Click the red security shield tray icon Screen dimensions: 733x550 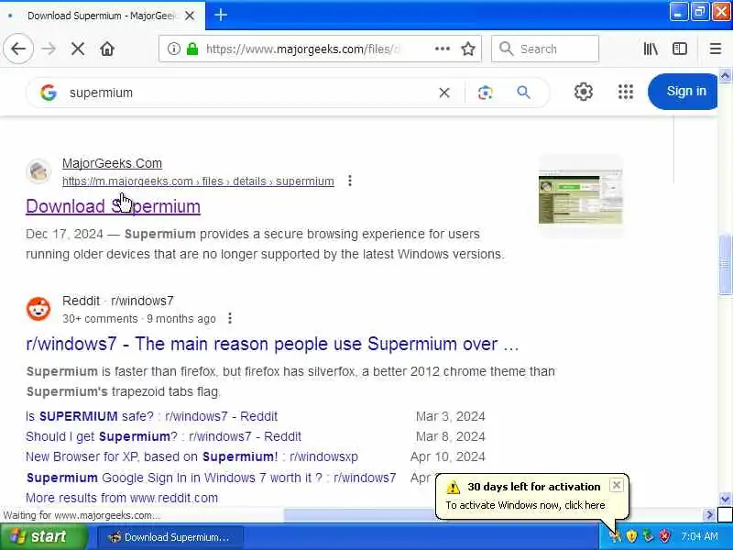point(664,536)
